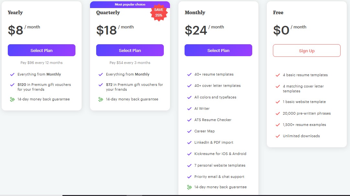The image size is (350, 196).
Task: Sign Up for the Free plan
Action: (306, 51)
